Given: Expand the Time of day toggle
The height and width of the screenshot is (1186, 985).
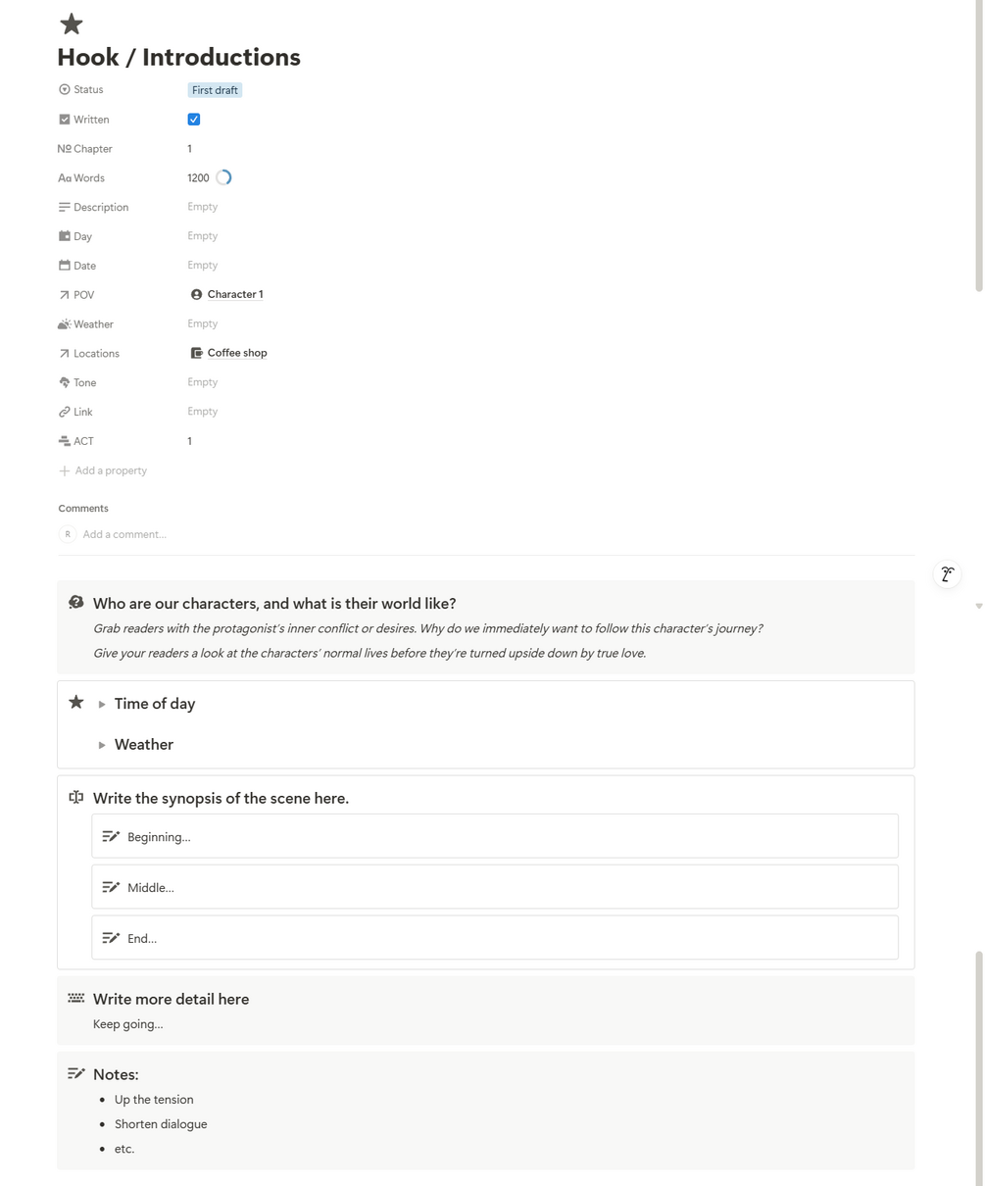Looking at the screenshot, I should 102,704.
